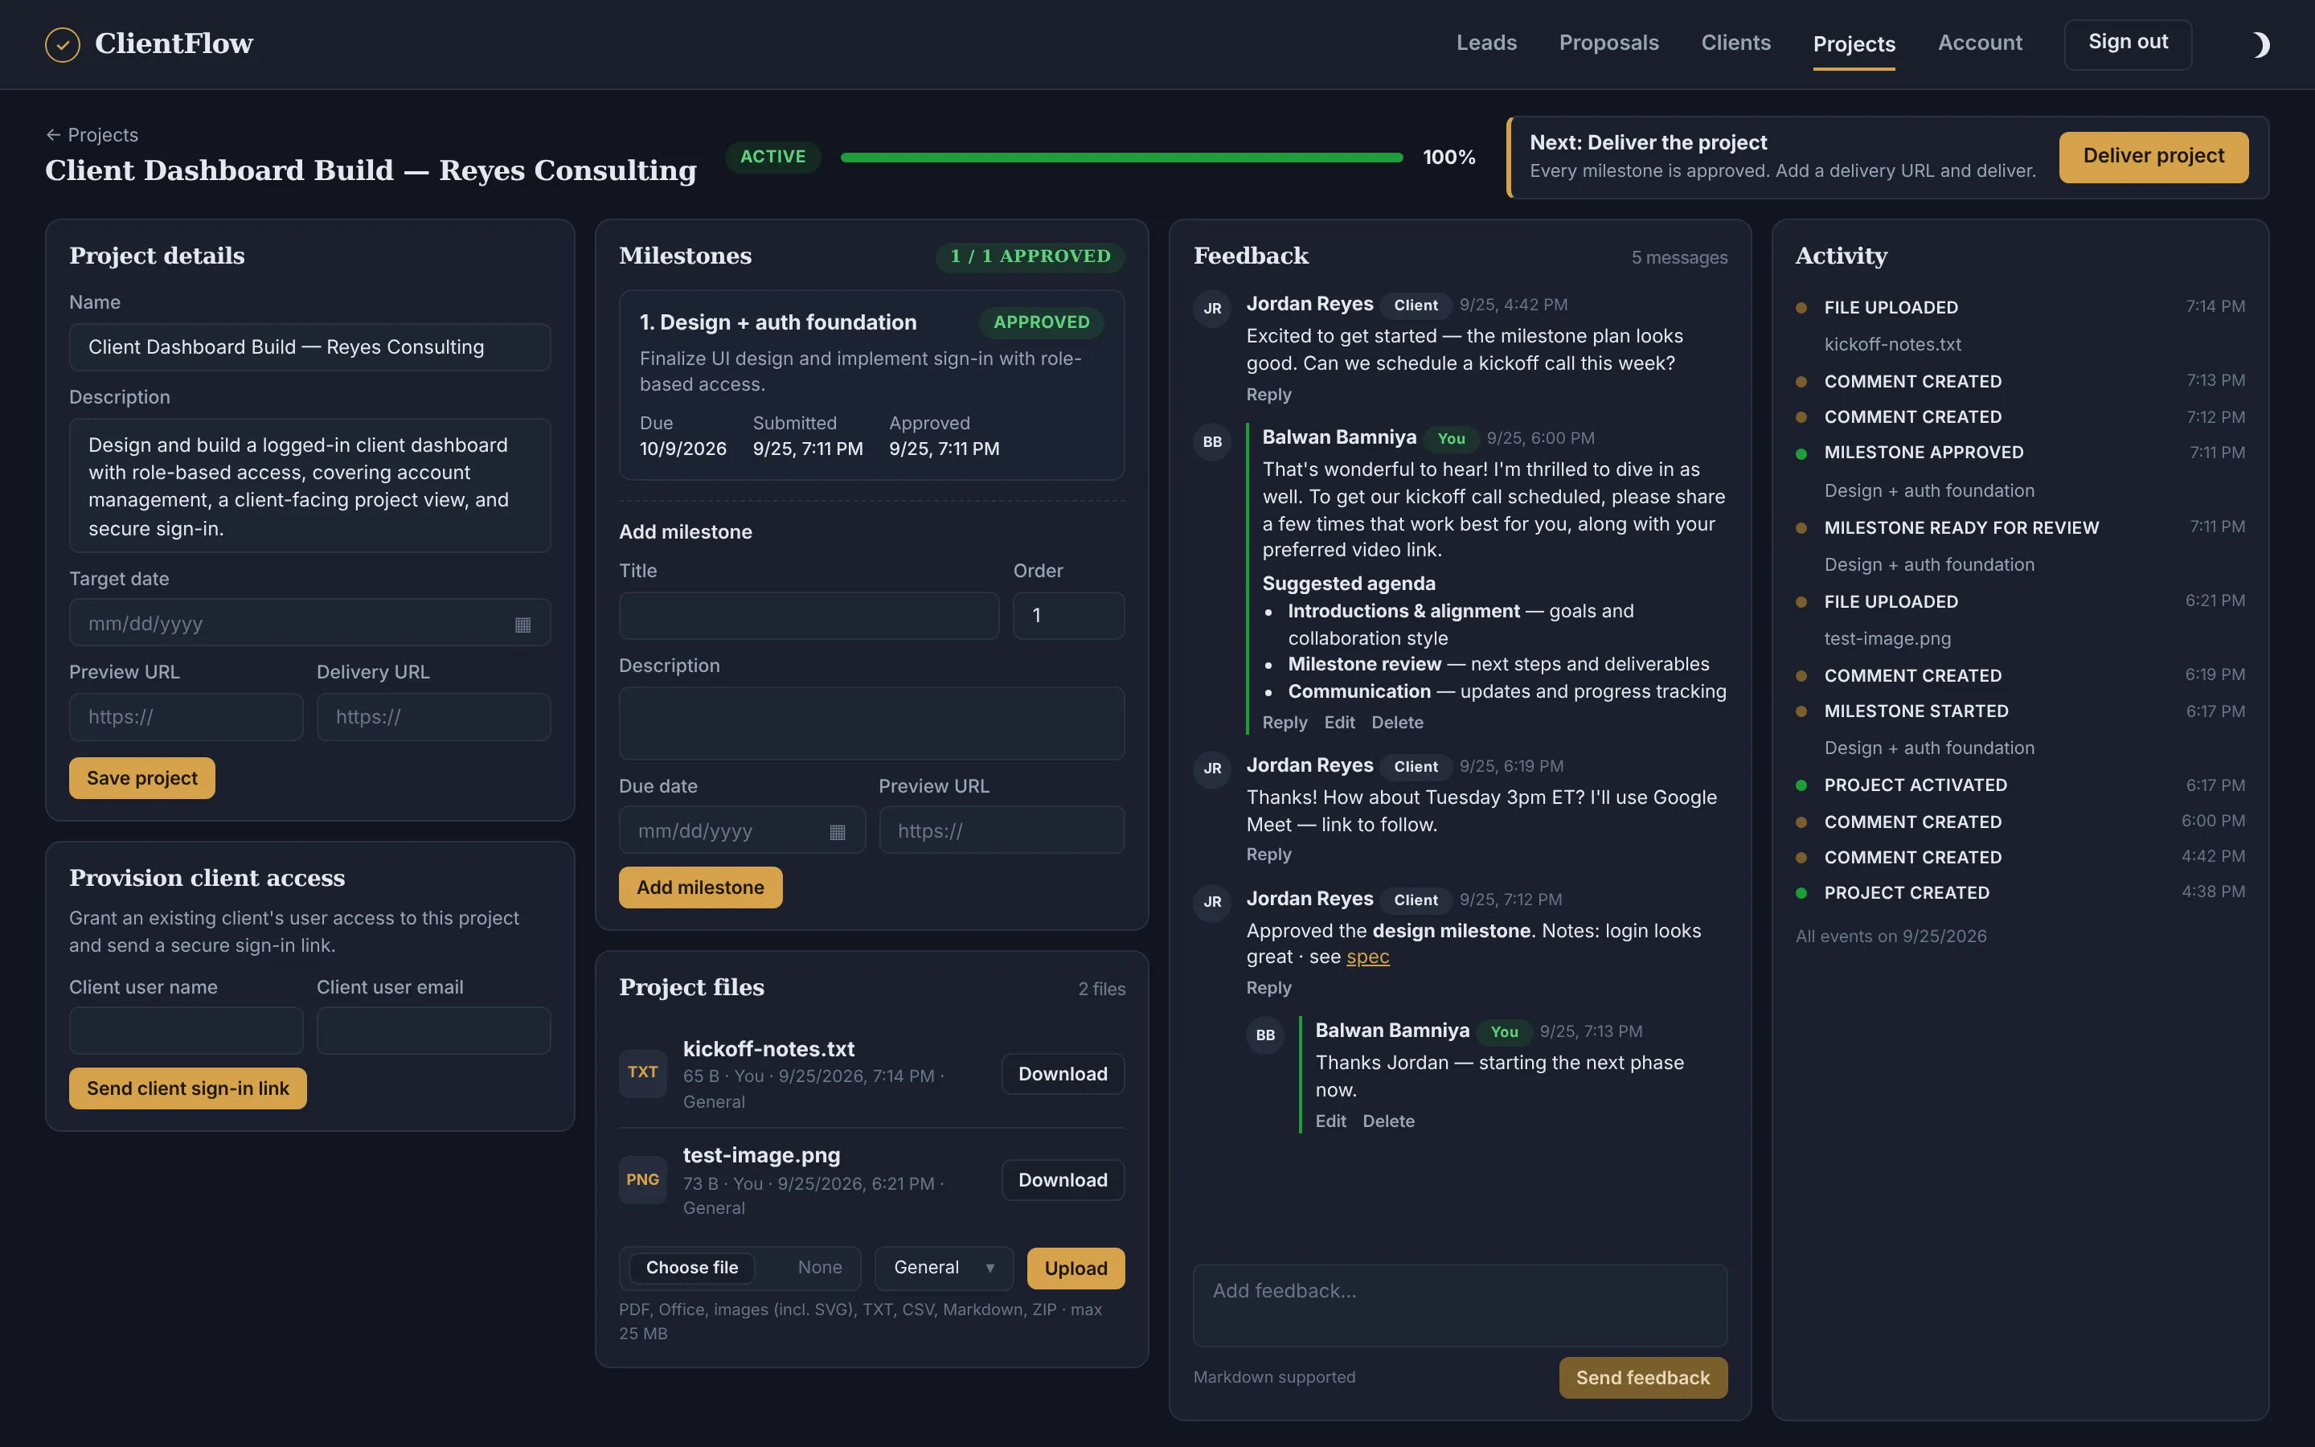Click the milestone Order number field
This screenshot has width=2315, height=1447.
point(1068,615)
